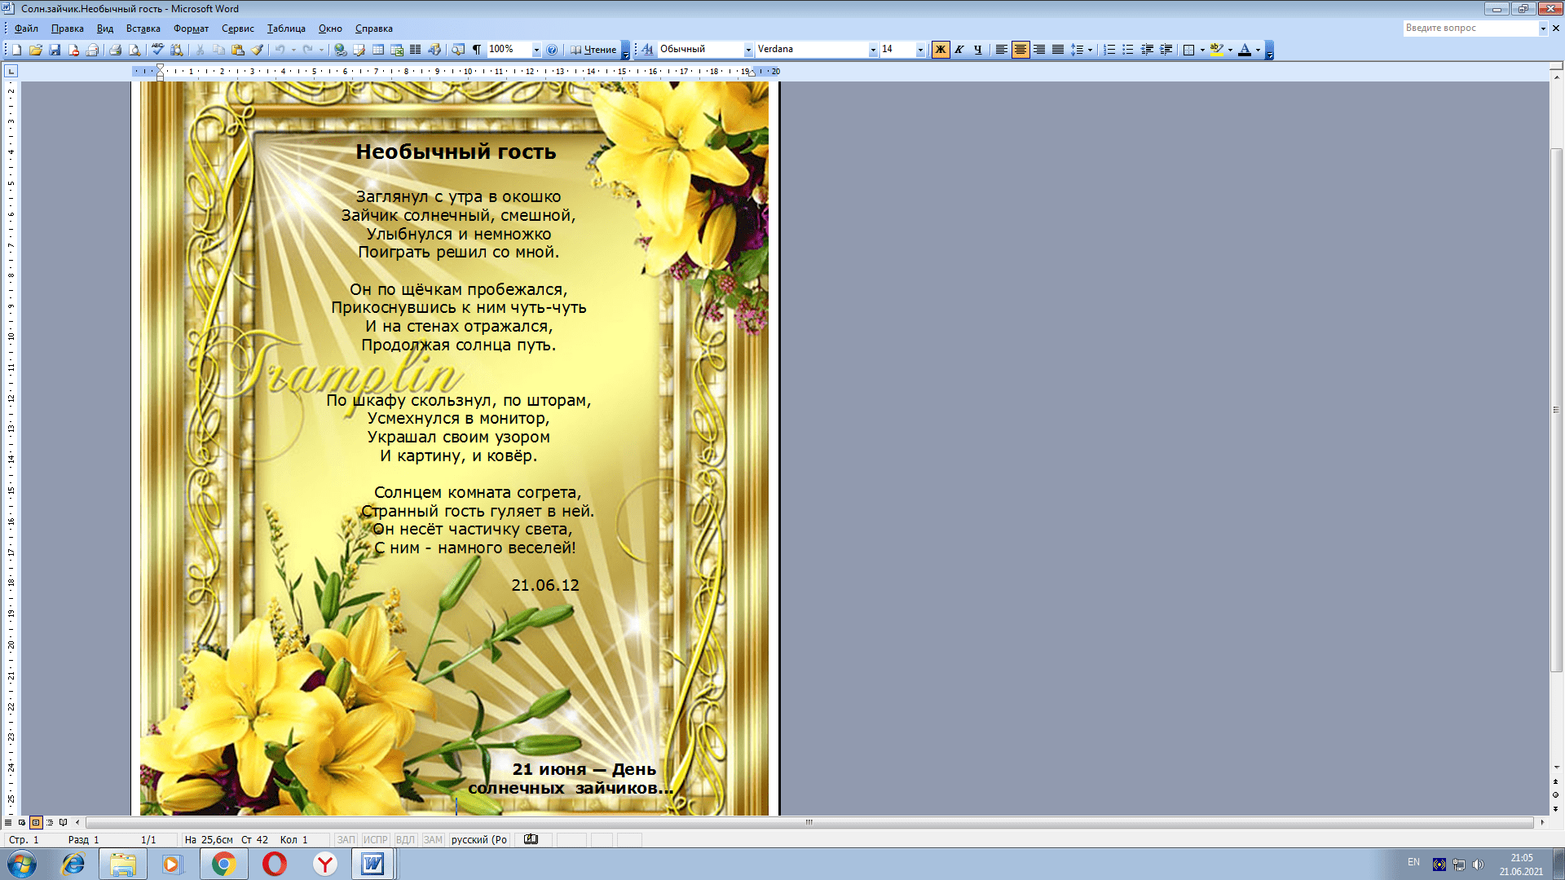Increase the paragraph indent
This screenshot has height=880, width=1565.
1166,50
